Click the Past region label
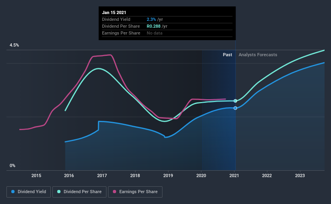 point(227,55)
